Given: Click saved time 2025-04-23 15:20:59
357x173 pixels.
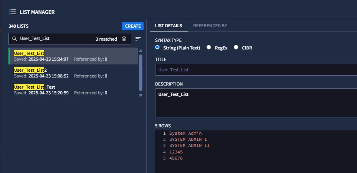Looking at the screenshot, I should click(x=48, y=93).
